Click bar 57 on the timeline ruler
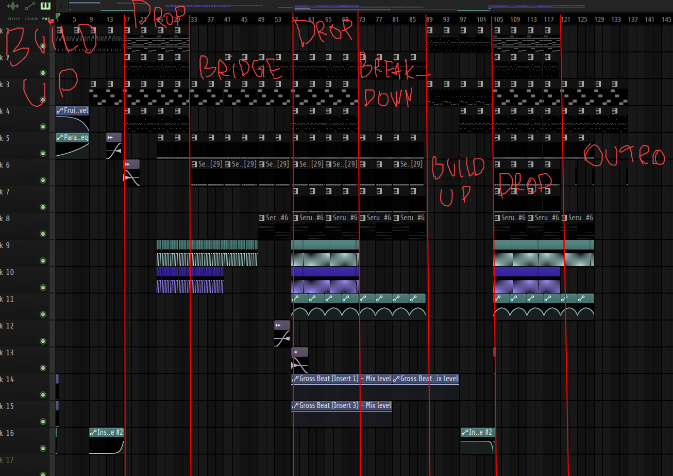This screenshot has width=673, height=476. tap(295, 20)
